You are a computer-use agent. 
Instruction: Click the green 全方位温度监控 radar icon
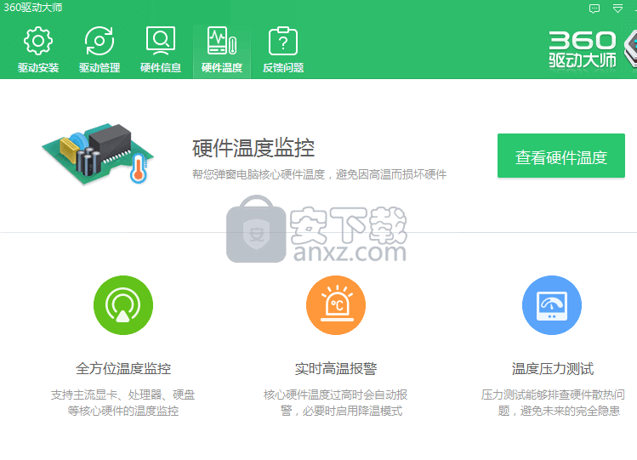(123, 305)
